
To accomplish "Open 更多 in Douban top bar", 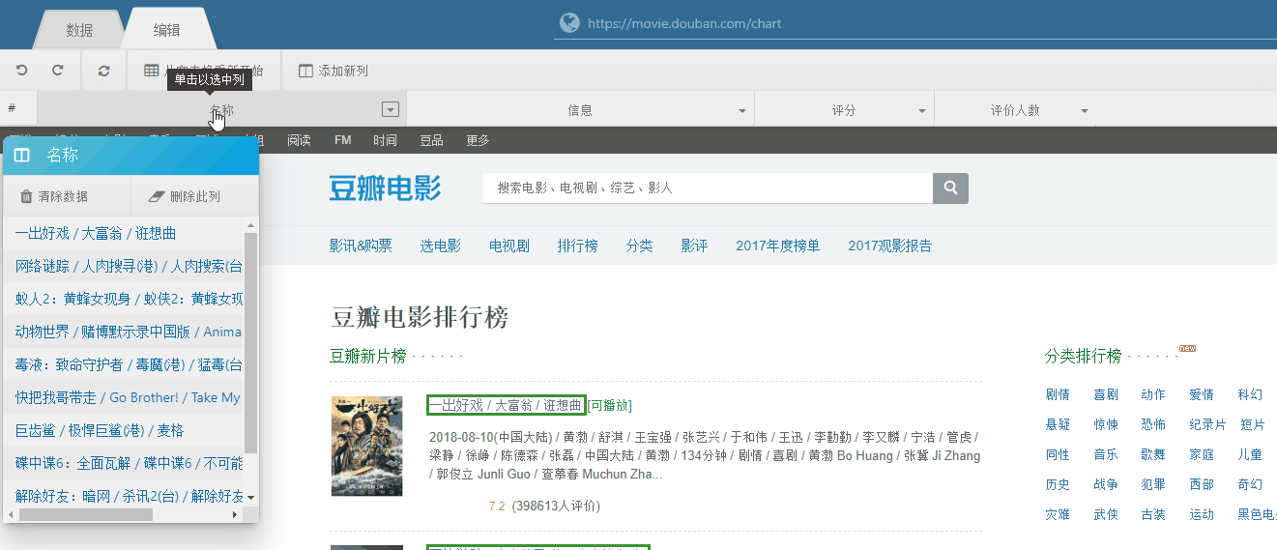I will [478, 140].
